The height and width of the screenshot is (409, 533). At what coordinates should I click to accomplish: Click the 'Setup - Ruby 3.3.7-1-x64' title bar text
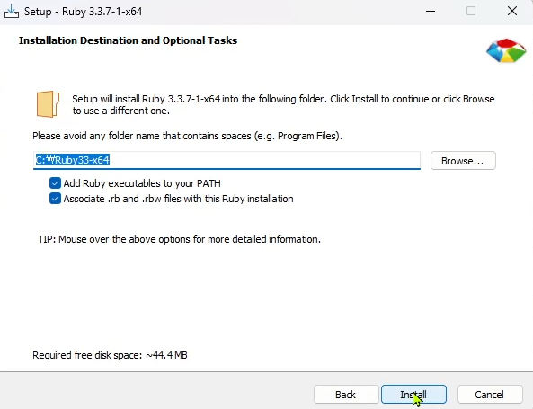83,12
